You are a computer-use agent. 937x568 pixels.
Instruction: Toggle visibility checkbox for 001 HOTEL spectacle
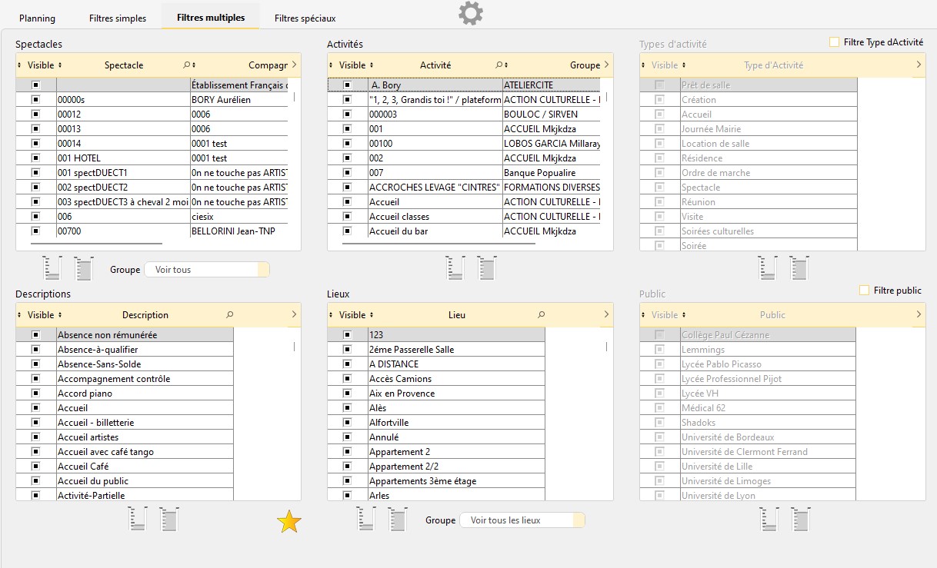coord(35,158)
